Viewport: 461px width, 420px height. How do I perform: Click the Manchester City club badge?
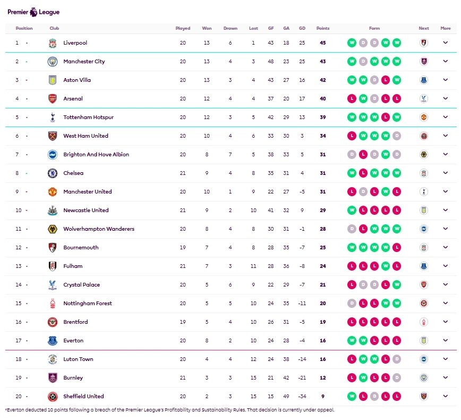52,62
